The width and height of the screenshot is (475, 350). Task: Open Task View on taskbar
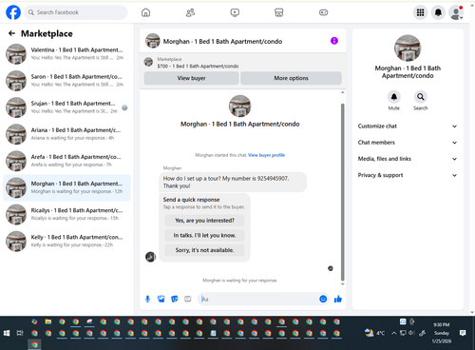20,333
